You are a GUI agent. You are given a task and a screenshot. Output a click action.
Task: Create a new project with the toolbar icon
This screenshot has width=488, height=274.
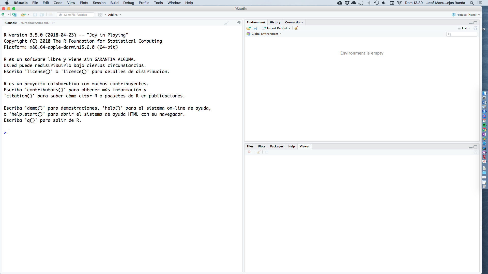(14, 15)
